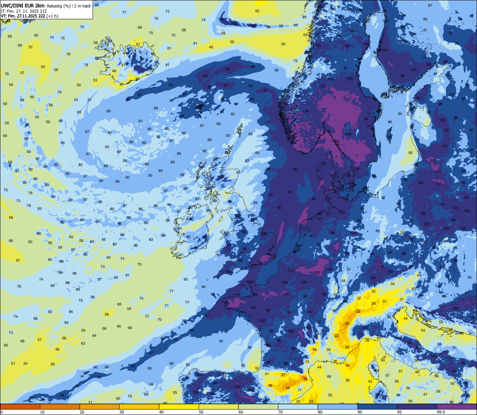This screenshot has width=477, height=415.
Task: Click the 50–60 legend color swatch
Action: coord(218,407)
